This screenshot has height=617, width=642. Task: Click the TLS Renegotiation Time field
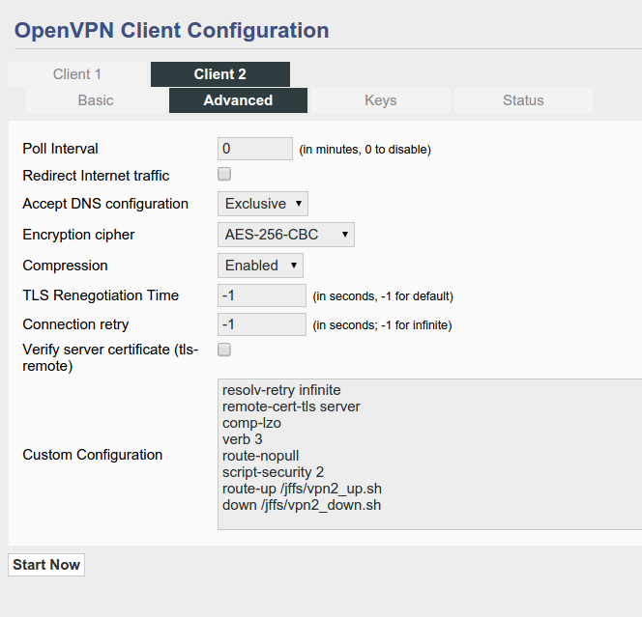tap(262, 295)
